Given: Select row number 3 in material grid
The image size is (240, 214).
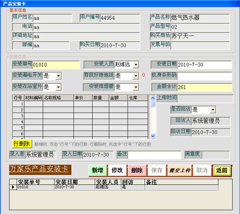Looking at the screenshot, I should (x=18, y=116).
